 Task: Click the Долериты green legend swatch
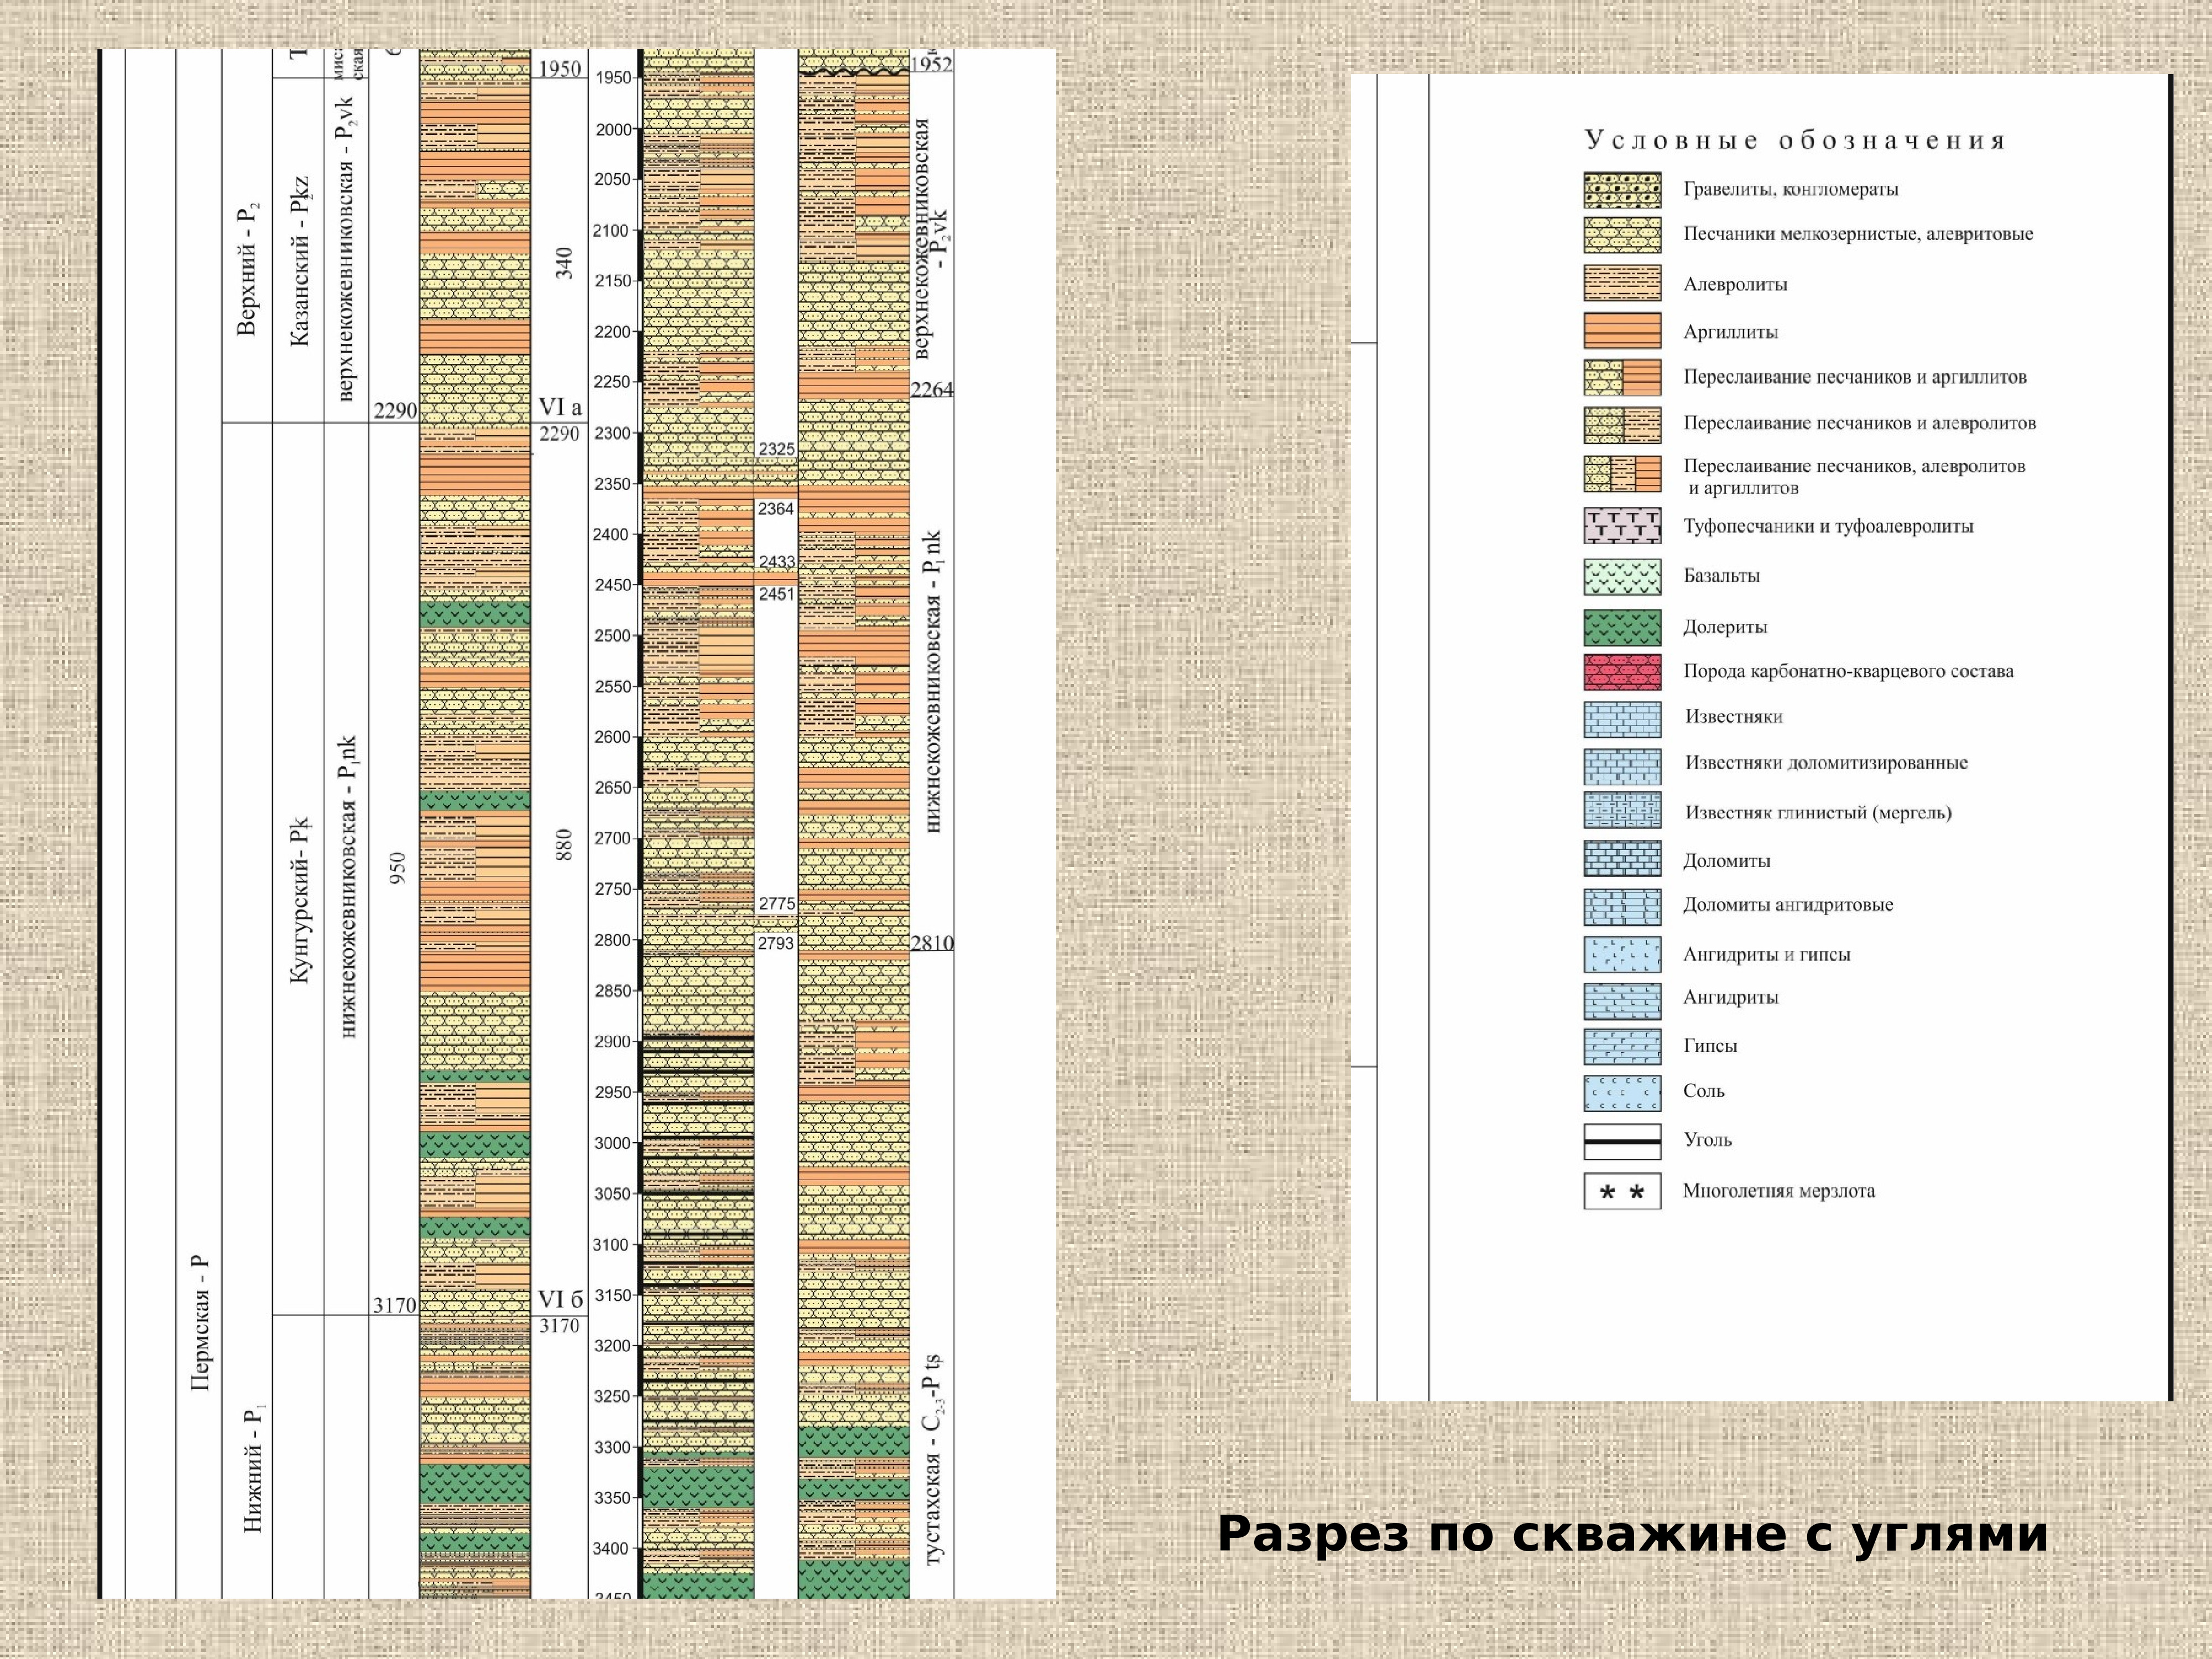(x=1622, y=627)
